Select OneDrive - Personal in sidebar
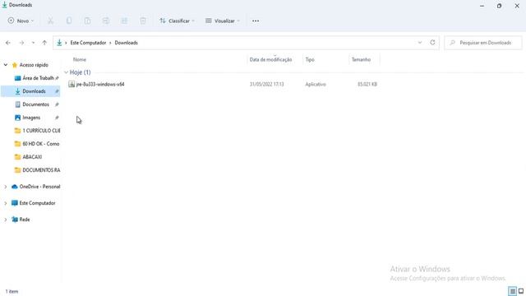The height and width of the screenshot is (296, 526). [x=39, y=187]
